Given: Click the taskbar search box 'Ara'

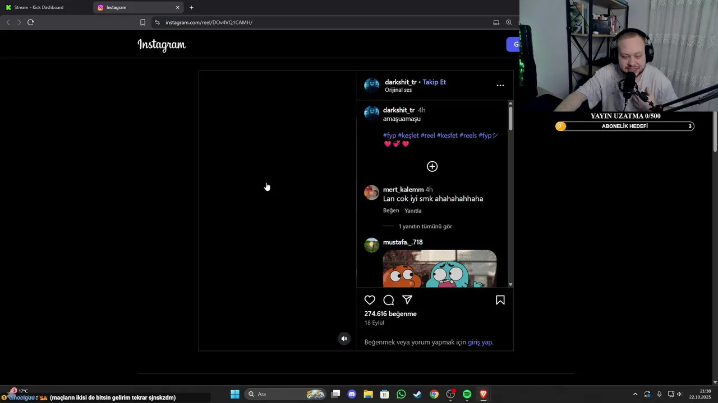Looking at the screenshot, I should coord(286,394).
